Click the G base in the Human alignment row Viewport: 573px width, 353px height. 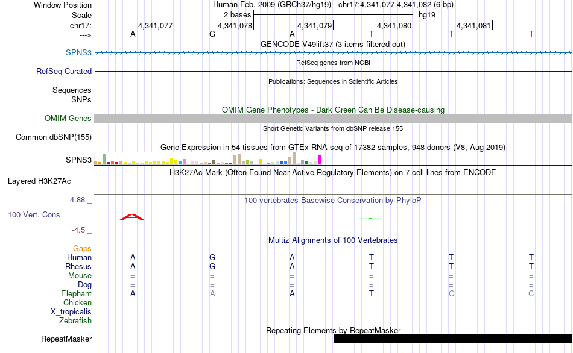click(212, 257)
